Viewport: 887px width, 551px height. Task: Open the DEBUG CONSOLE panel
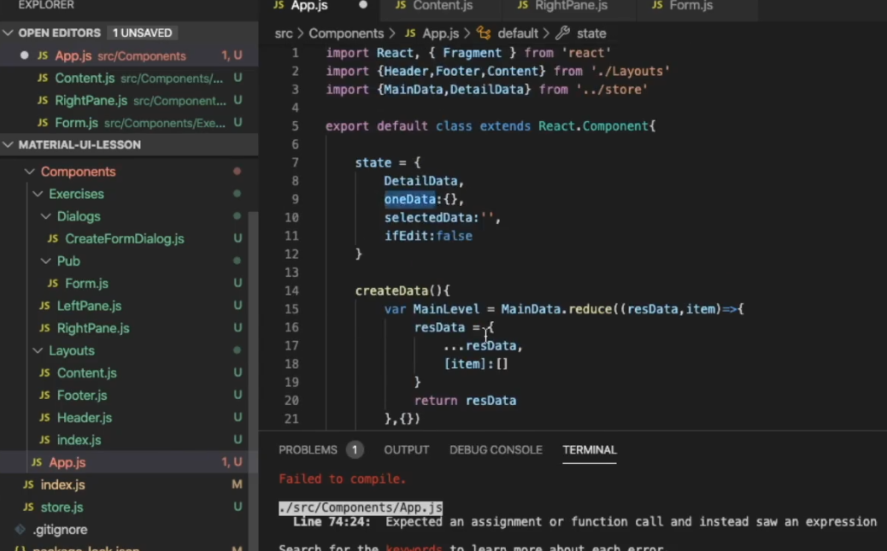(496, 449)
